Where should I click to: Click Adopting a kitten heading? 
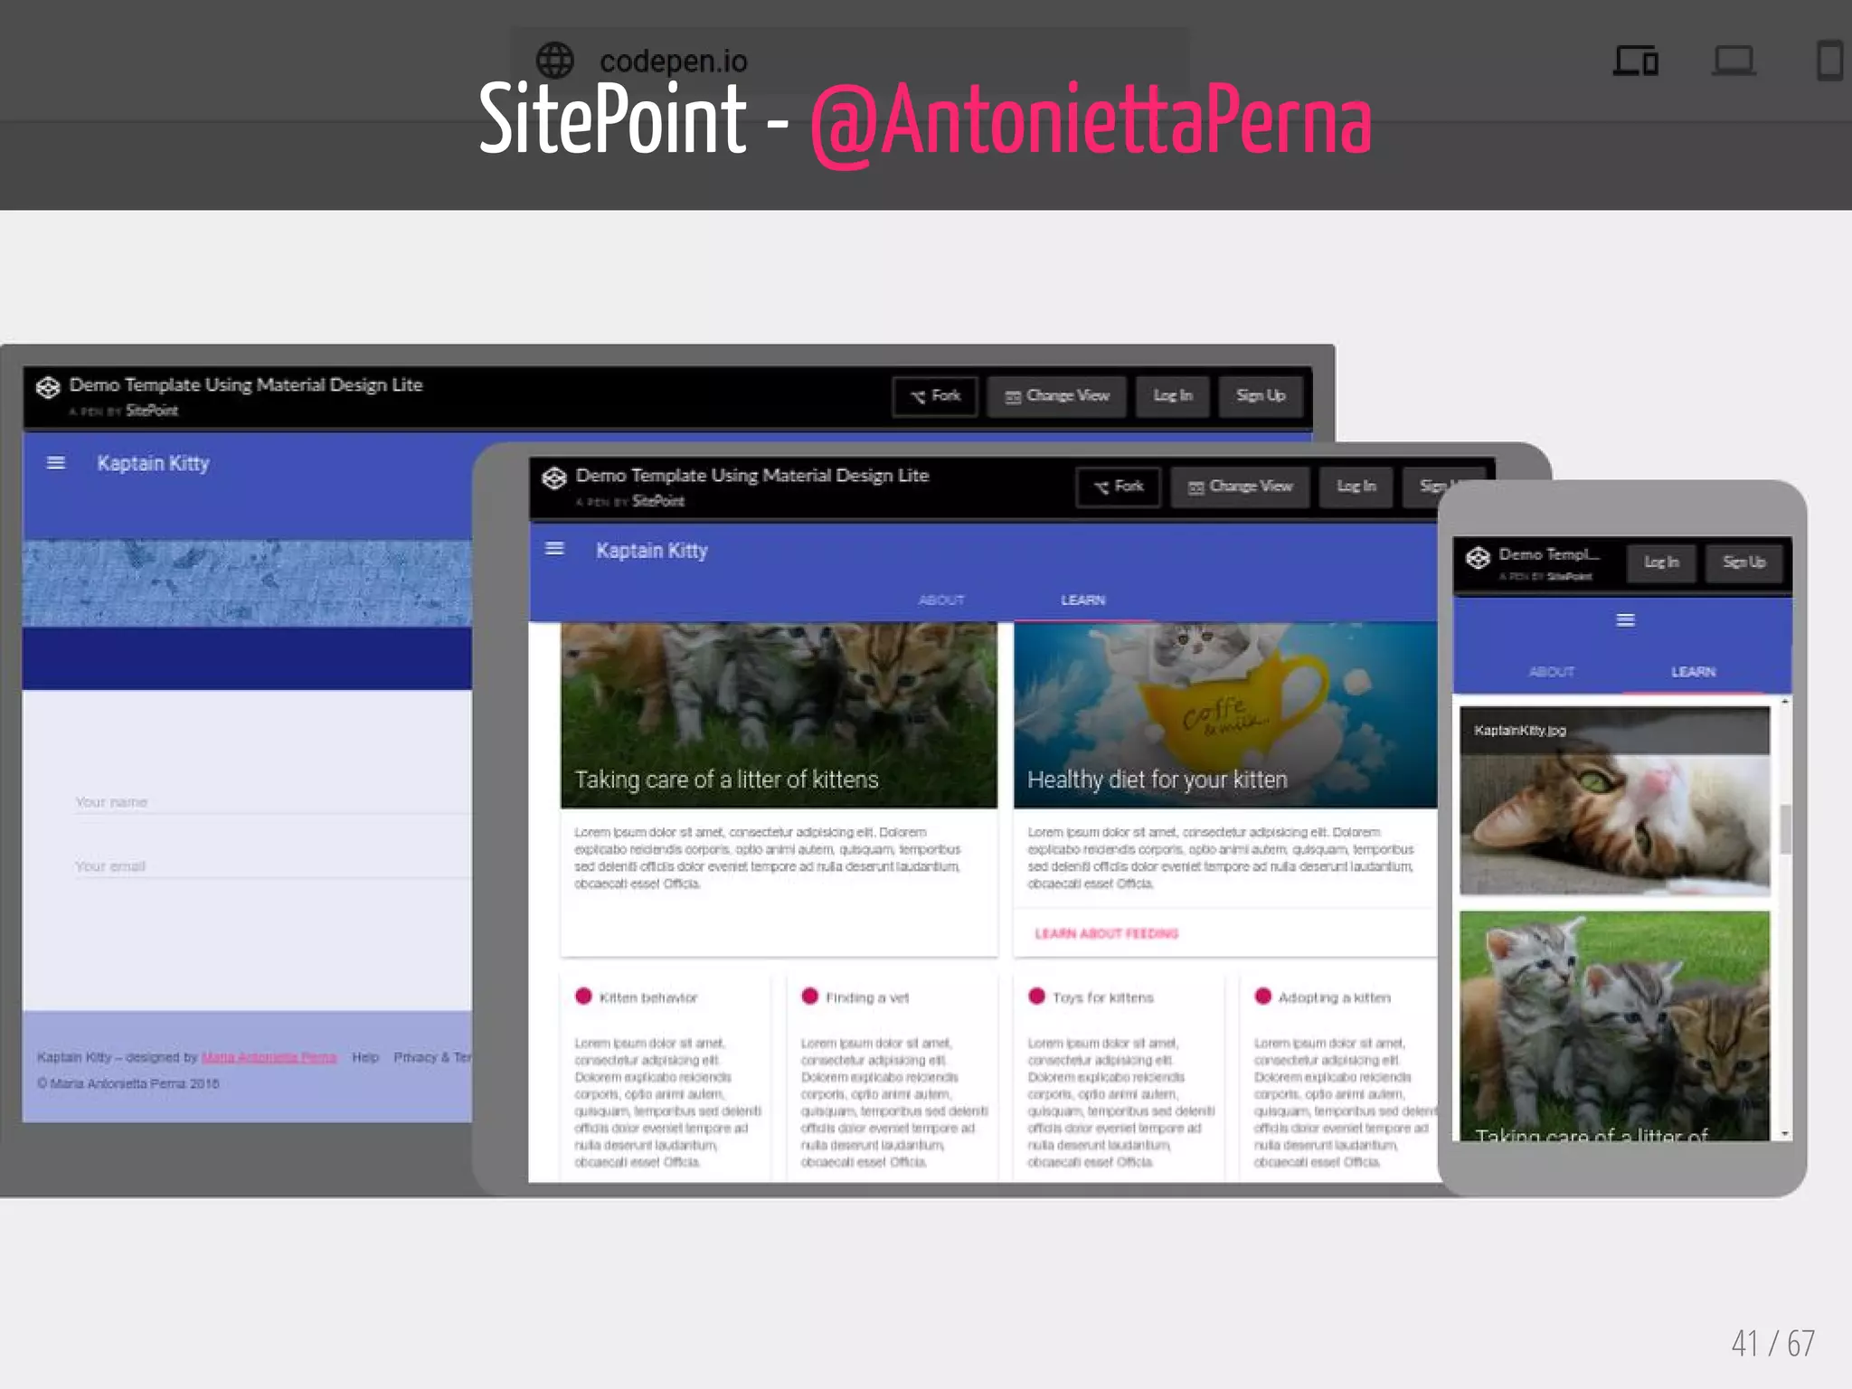point(1335,997)
